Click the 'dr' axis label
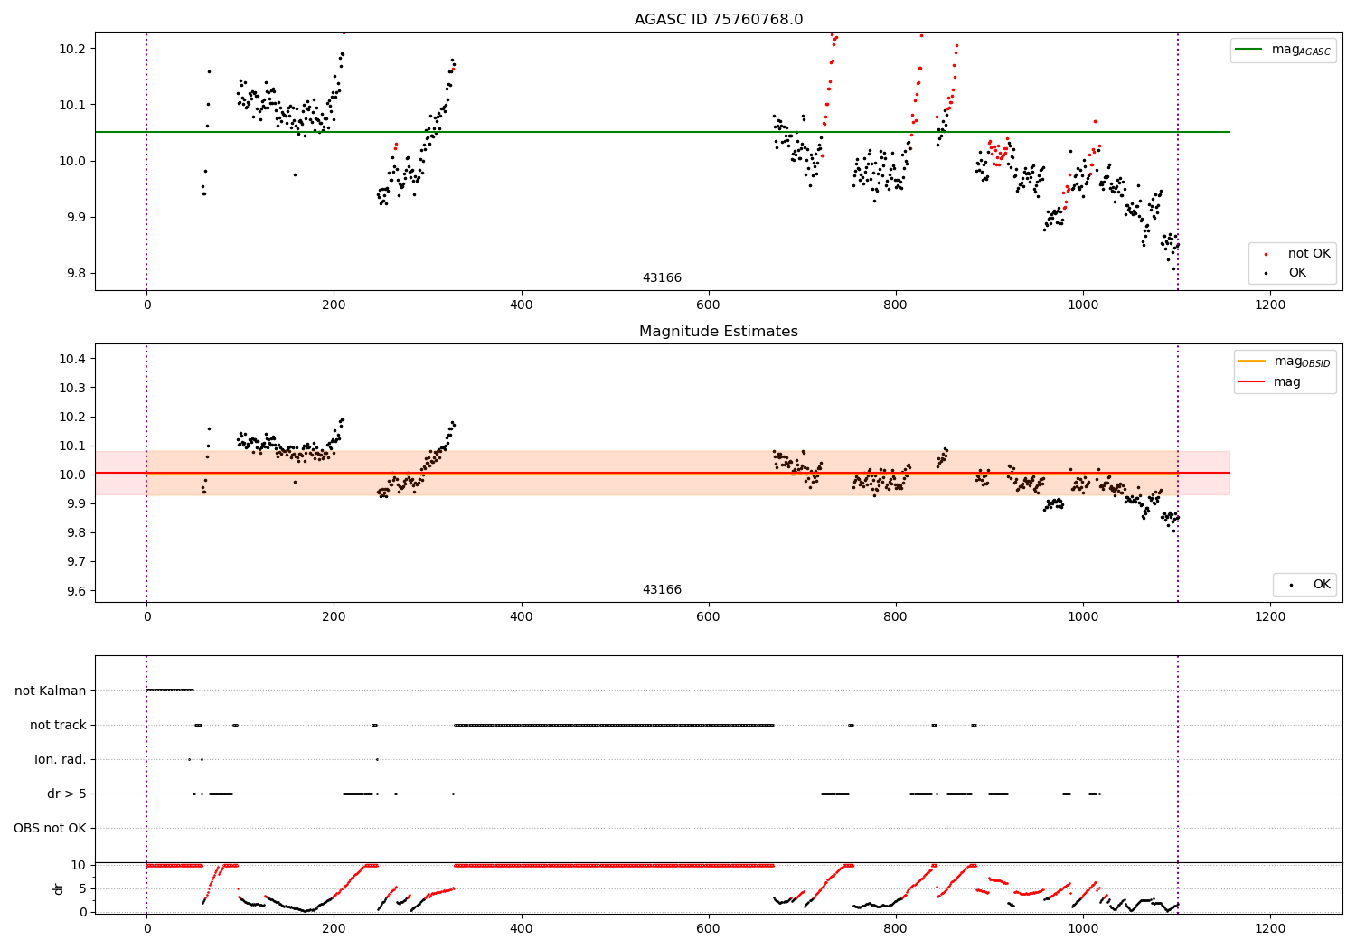Image resolution: width=1356 pixels, height=949 pixels. pos(59,888)
